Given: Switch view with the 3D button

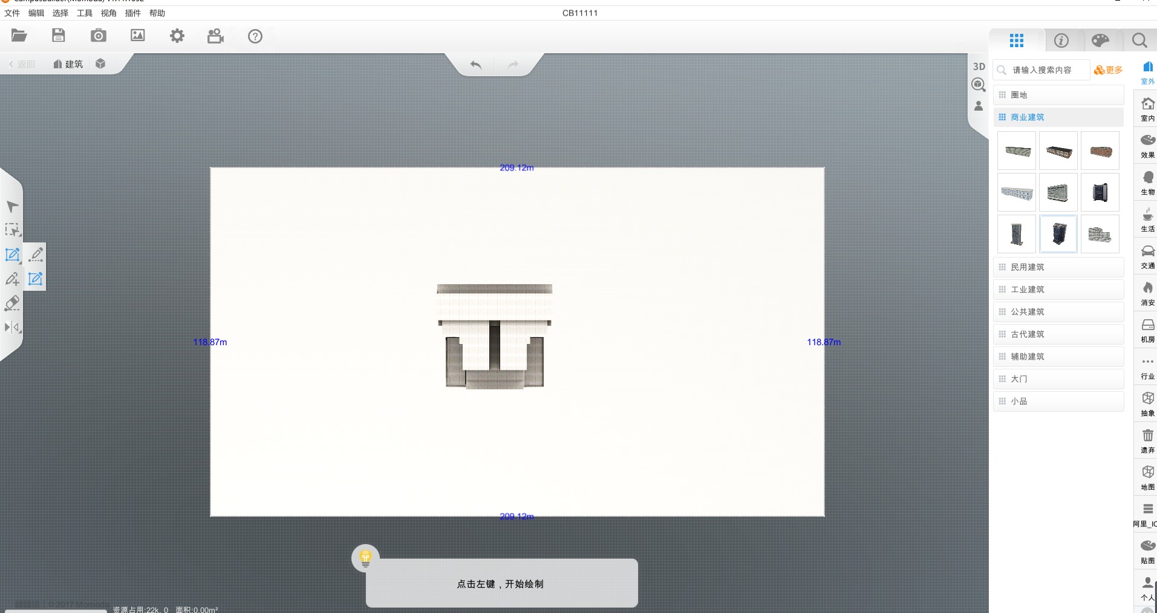Looking at the screenshot, I should coord(979,66).
